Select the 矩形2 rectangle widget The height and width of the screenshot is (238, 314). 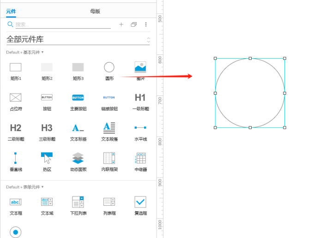pos(47,71)
